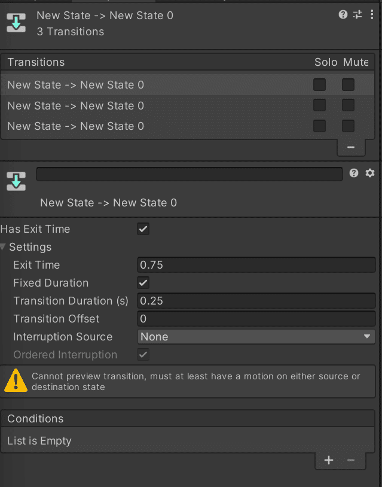382x487 pixels.
Task: Click the warning triangle icon about preview
Action: tap(16, 381)
